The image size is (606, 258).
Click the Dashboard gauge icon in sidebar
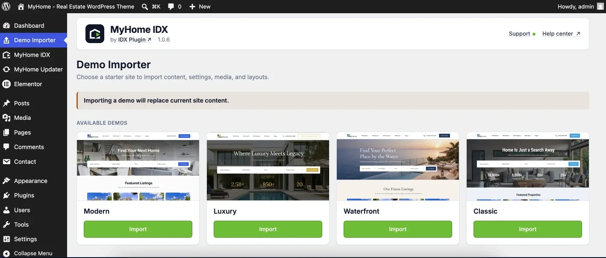pos(6,26)
